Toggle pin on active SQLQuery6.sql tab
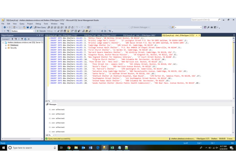Image resolution: width=236 pixels, height=168 pixels. coord(197,35)
